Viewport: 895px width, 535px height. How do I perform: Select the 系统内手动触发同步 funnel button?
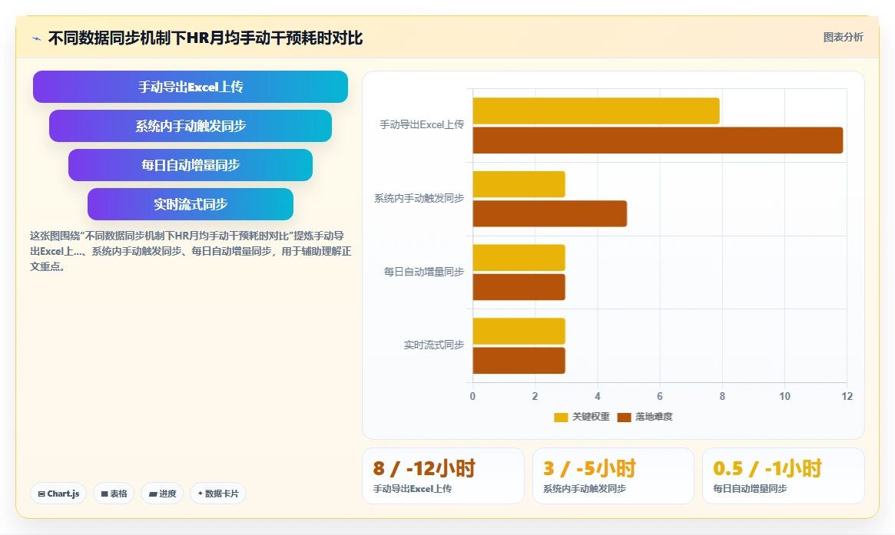click(x=191, y=126)
